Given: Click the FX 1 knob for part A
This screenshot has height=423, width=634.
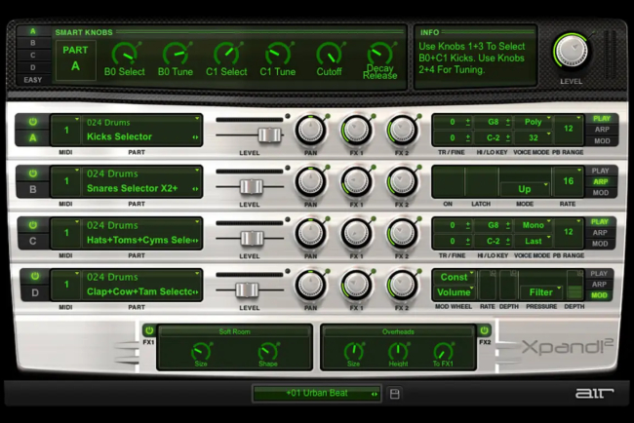Looking at the screenshot, I should click(x=356, y=130).
